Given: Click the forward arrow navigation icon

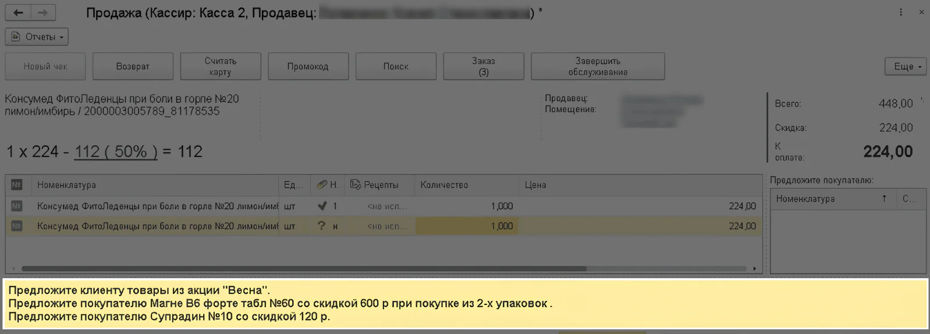Looking at the screenshot, I should point(43,12).
